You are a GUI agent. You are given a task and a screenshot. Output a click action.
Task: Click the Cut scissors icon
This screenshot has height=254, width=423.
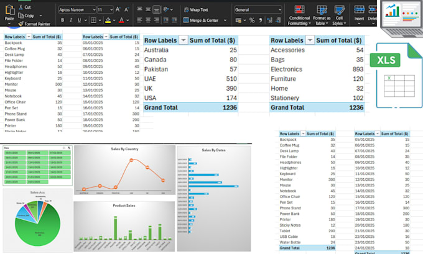21,7
